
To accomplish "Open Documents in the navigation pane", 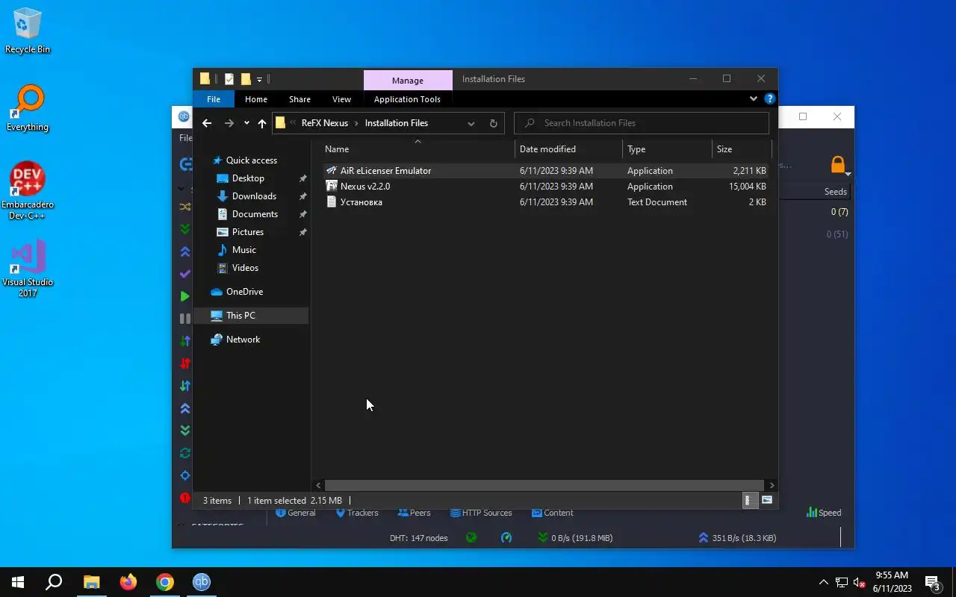I will point(255,214).
